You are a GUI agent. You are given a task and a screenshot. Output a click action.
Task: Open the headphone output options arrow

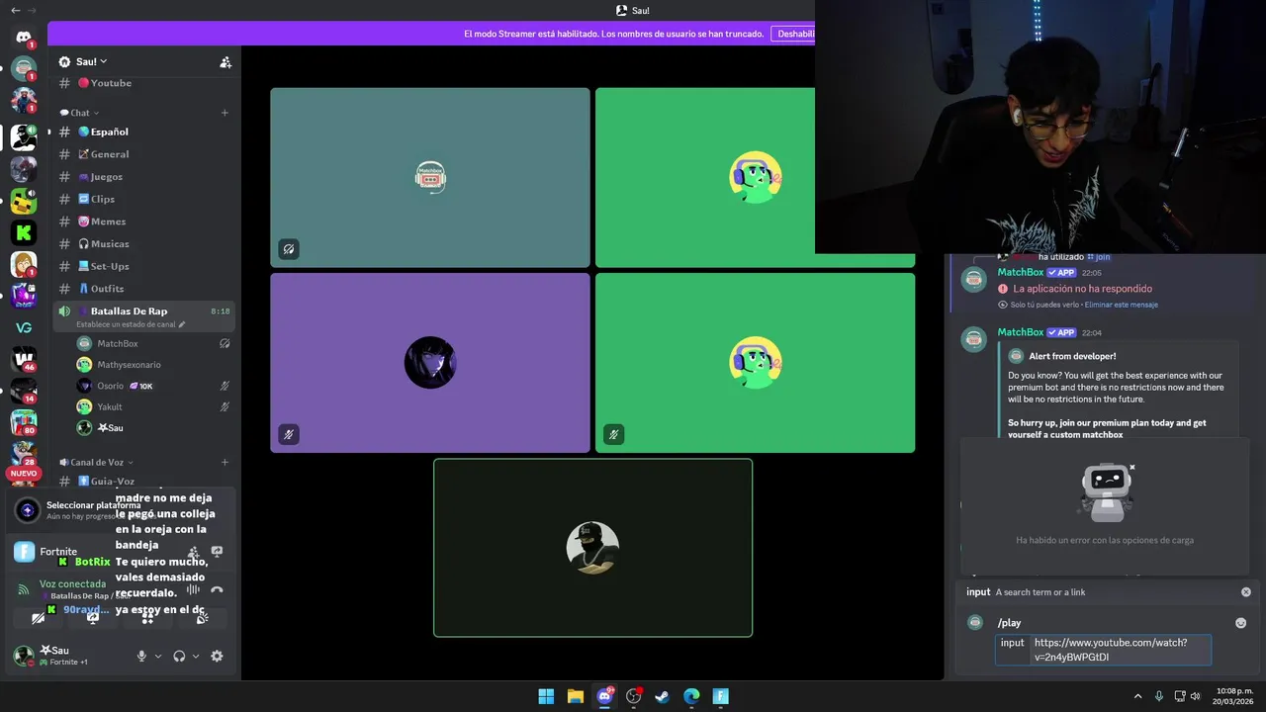196,656
